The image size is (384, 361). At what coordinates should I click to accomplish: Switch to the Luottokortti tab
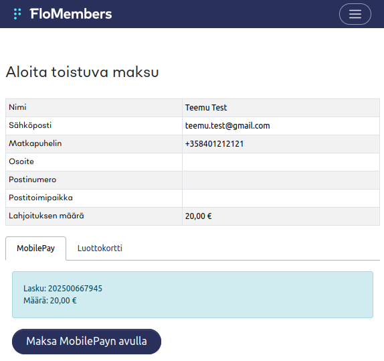click(x=100, y=248)
